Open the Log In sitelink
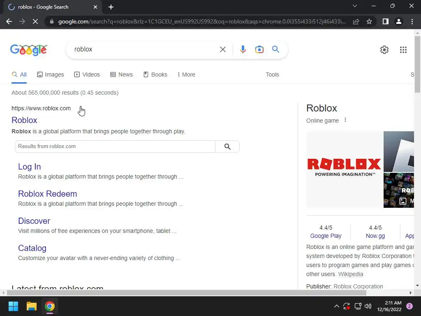The height and width of the screenshot is (316, 421). pos(30,167)
